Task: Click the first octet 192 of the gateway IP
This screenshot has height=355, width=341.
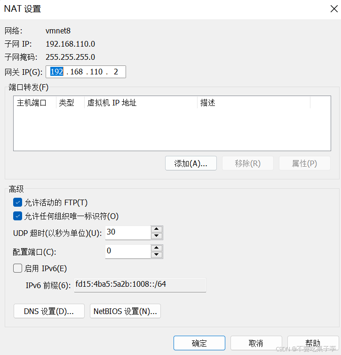Action: 56,72
